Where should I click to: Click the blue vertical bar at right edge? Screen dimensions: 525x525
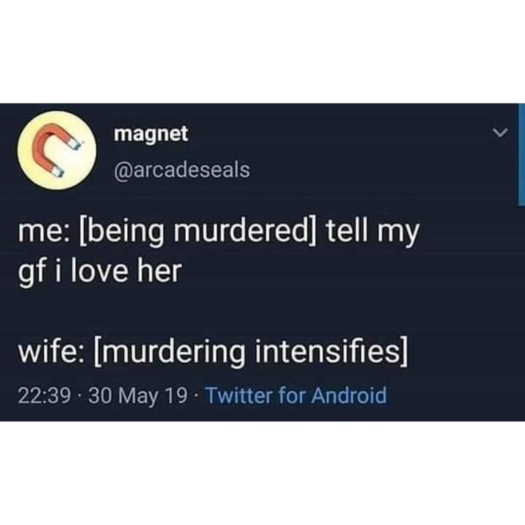522,155
